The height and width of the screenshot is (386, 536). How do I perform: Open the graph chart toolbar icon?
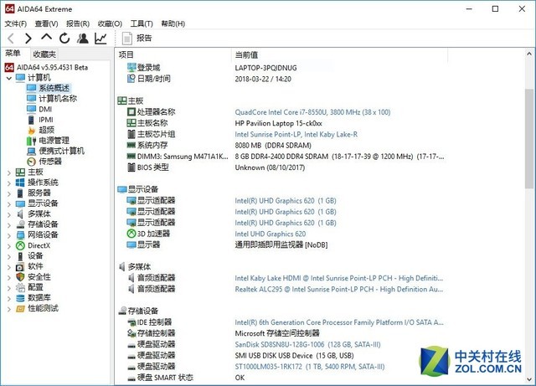pyautogui.click(x=100, y=39)
